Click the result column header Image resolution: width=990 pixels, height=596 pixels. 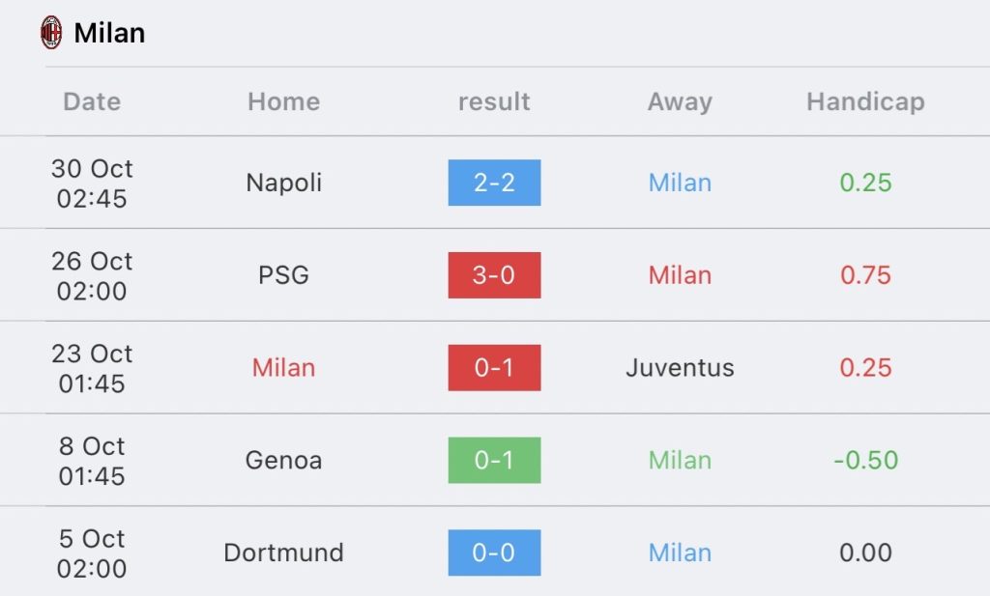(494, 101)
